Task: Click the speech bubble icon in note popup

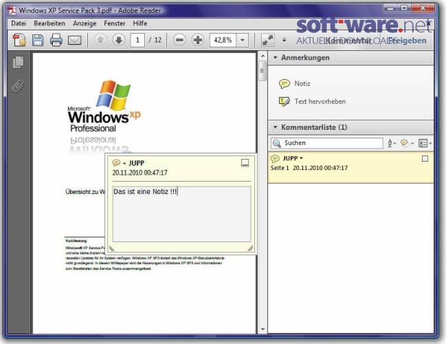Action: point(116,163)
